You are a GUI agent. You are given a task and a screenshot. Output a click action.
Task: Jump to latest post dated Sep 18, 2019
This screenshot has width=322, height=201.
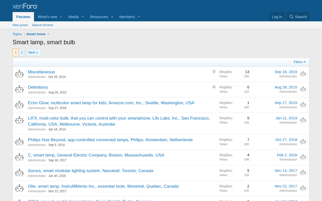click(x=286, y=72)
